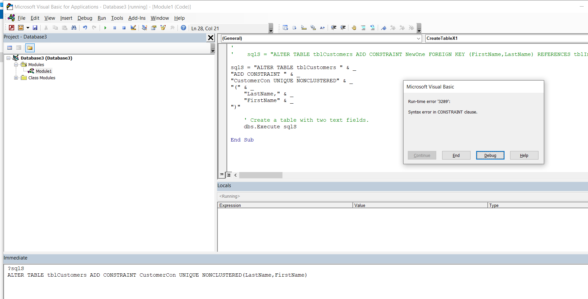The width and height of the screenshot is (588, 299).
Task: Open the Object Browser icon
Action: pos(163,28)
